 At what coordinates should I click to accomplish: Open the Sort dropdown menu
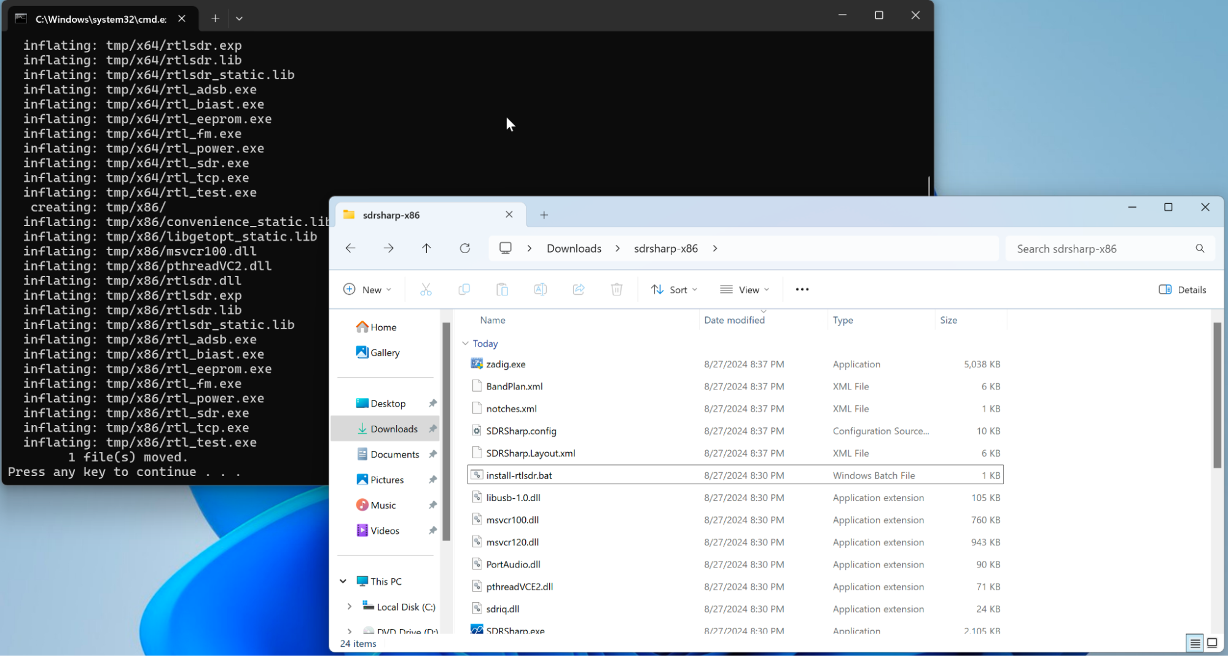(x=674, y=289)
